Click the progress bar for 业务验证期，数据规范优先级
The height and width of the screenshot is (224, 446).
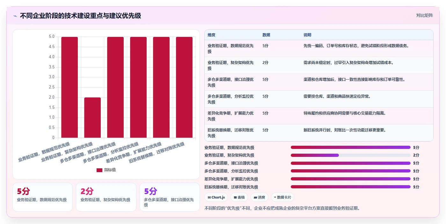(351, 147)
